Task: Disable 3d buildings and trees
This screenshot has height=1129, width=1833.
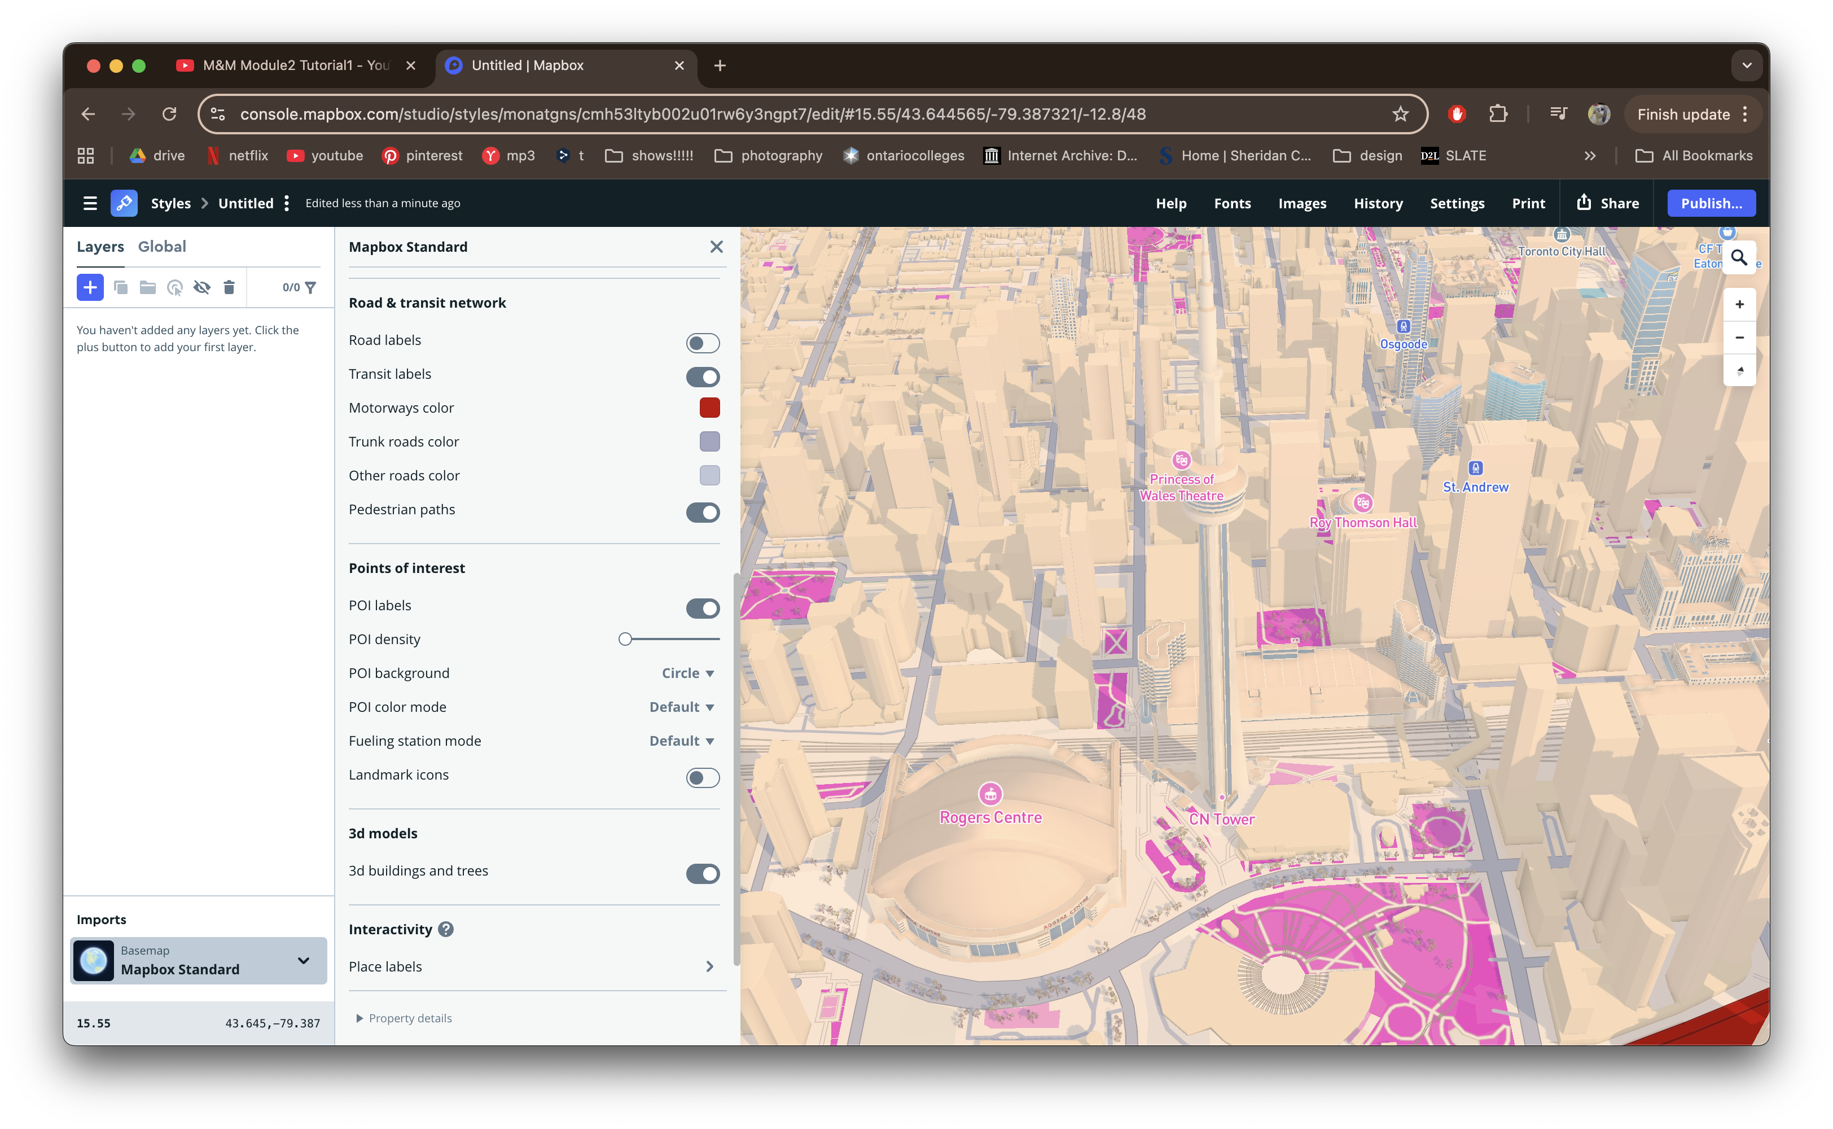Action: [702, 874]
